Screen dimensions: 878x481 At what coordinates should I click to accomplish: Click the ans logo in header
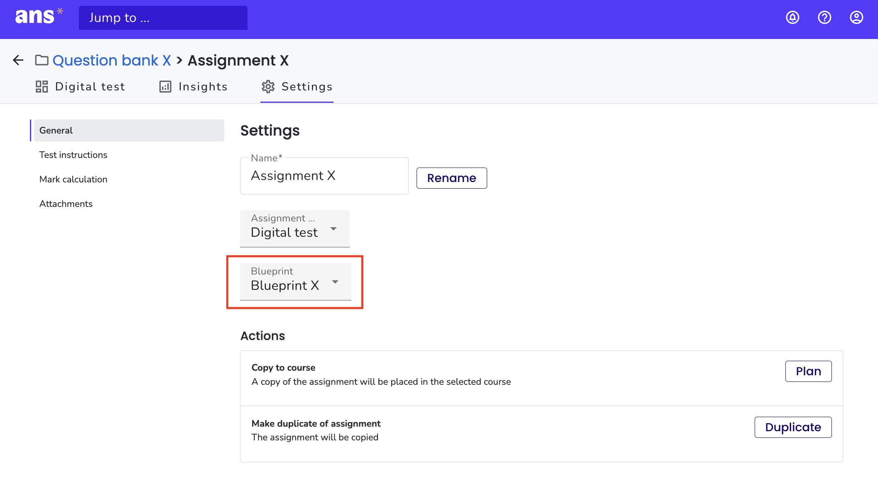tap(39, 17)
